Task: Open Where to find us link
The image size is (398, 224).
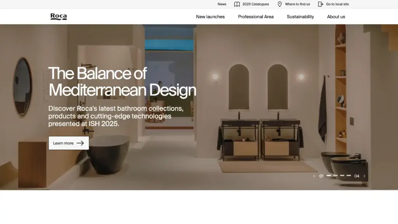Action: (297, 4)
